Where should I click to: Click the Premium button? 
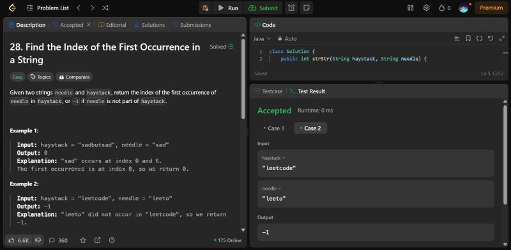pos(491,8)
